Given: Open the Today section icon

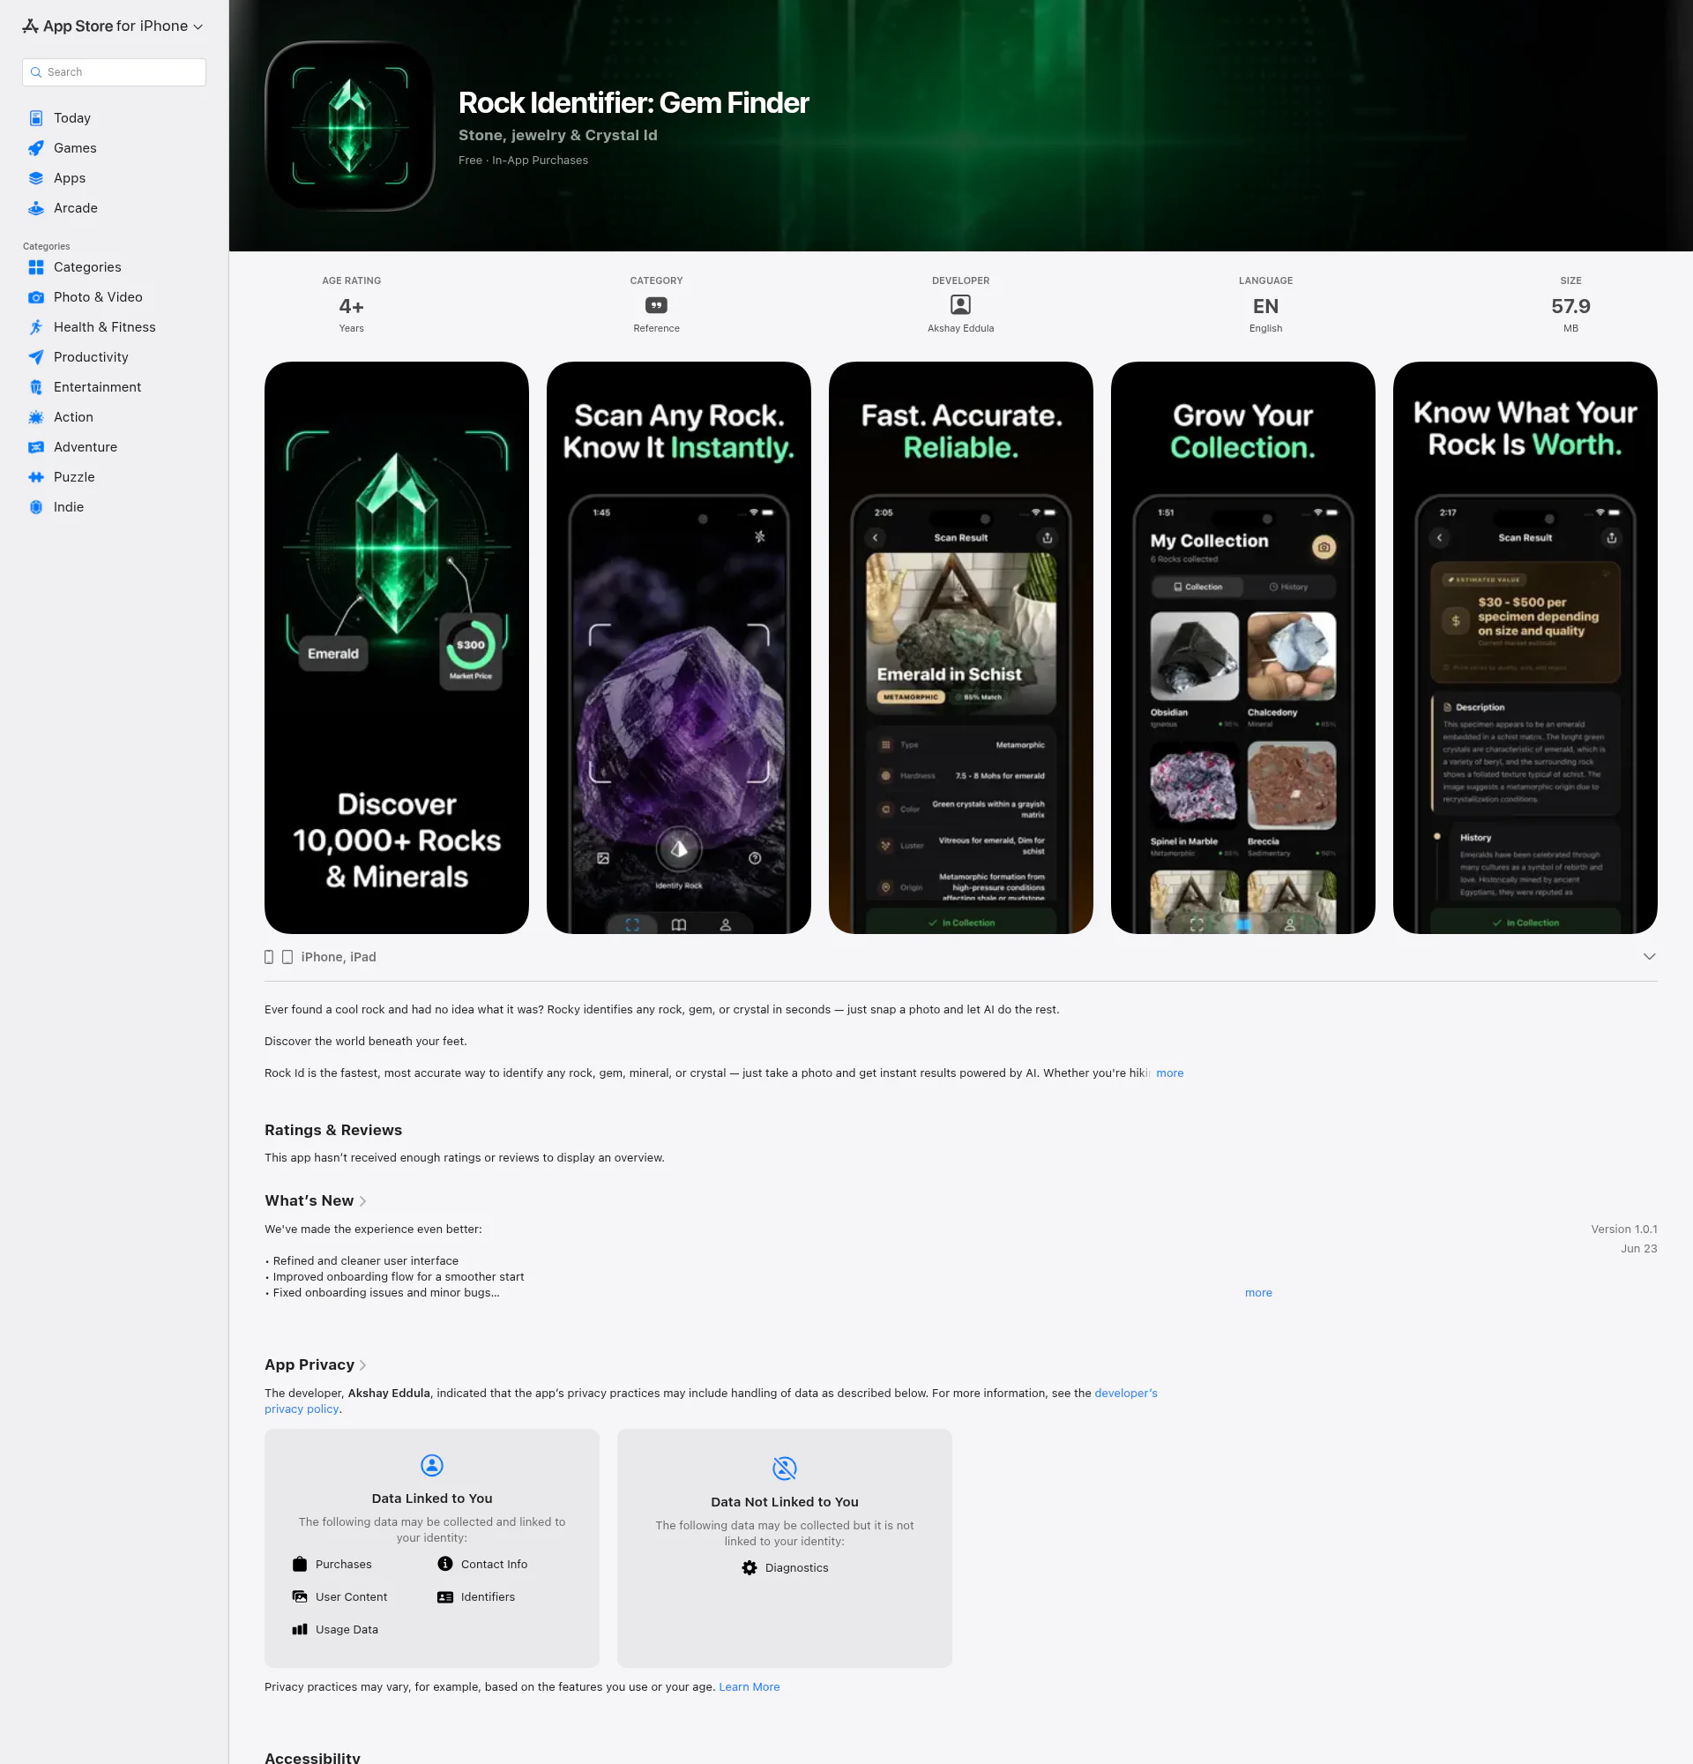Looking at the screenshot, I should tap(36, 118).
